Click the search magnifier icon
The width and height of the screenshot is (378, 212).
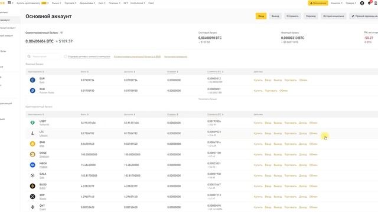coord(29,57)
